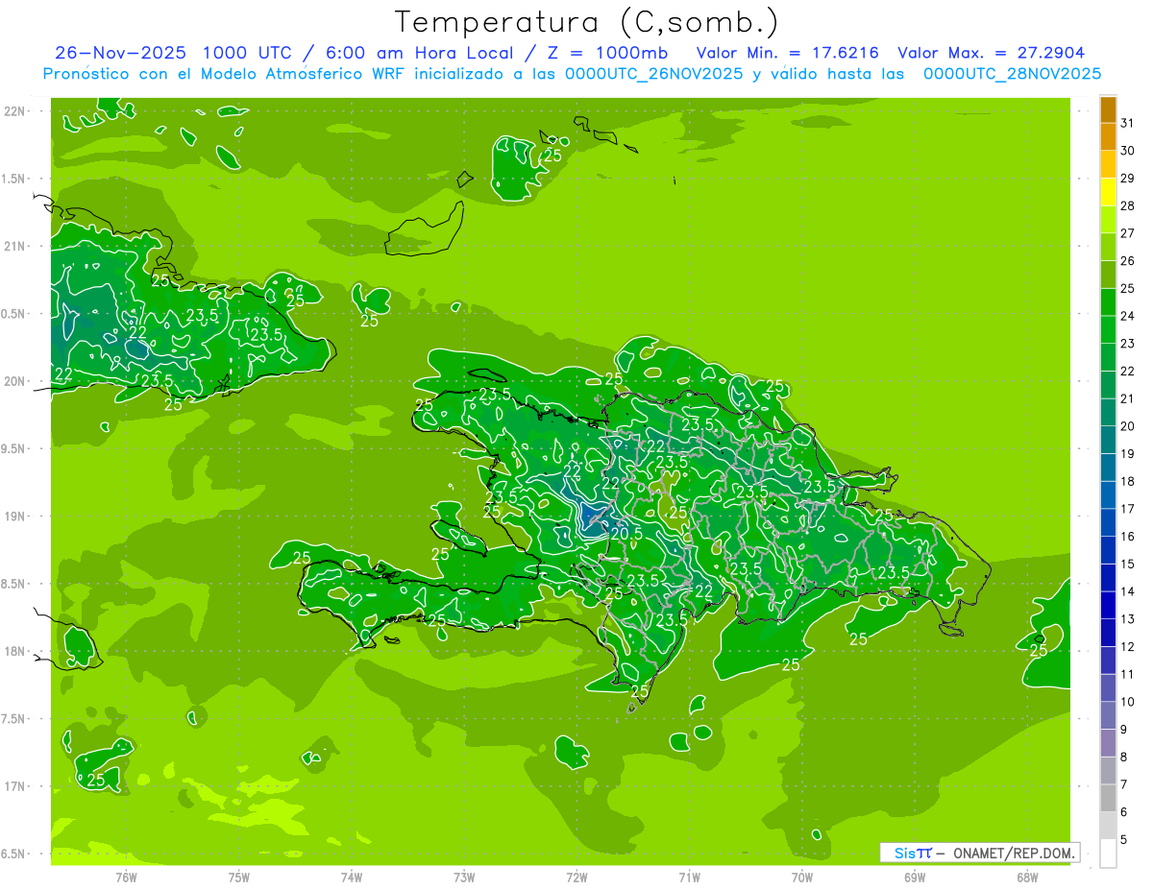Click the colorbar label "18"
The height and width of the screenshot is (890, 1153).
(1128, 481)
